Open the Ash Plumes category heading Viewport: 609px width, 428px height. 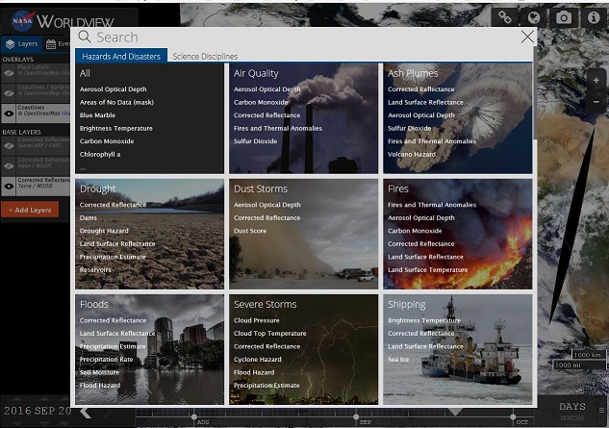click(x=413, y=73)
